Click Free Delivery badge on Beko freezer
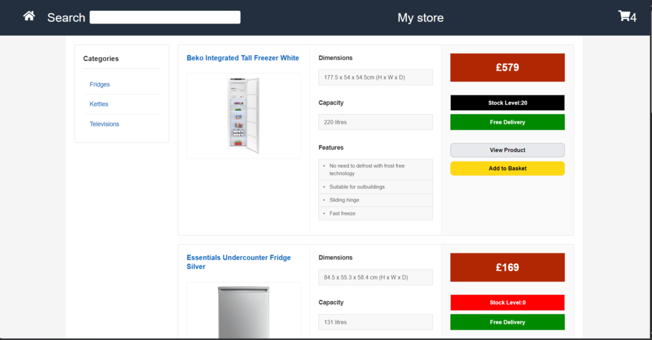The image size is (652, 340). (507, 122)
